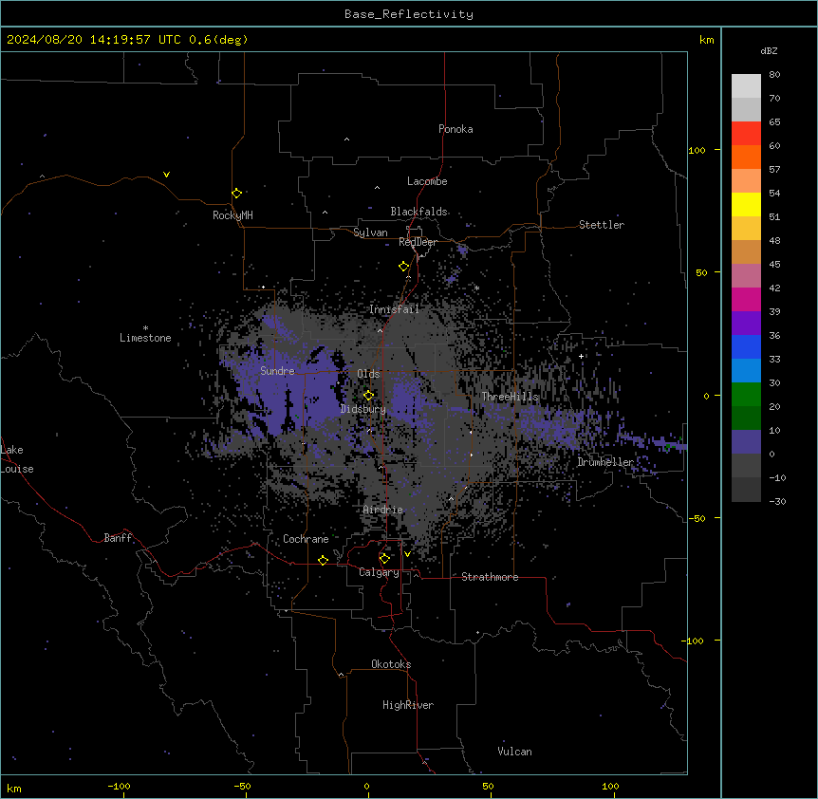Select the -50 tick on right axis
The width and height of the screenshot is (818, 799).
click(697, 518)
